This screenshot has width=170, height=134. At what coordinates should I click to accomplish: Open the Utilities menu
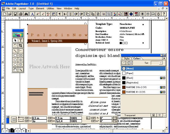coord(50,8)
